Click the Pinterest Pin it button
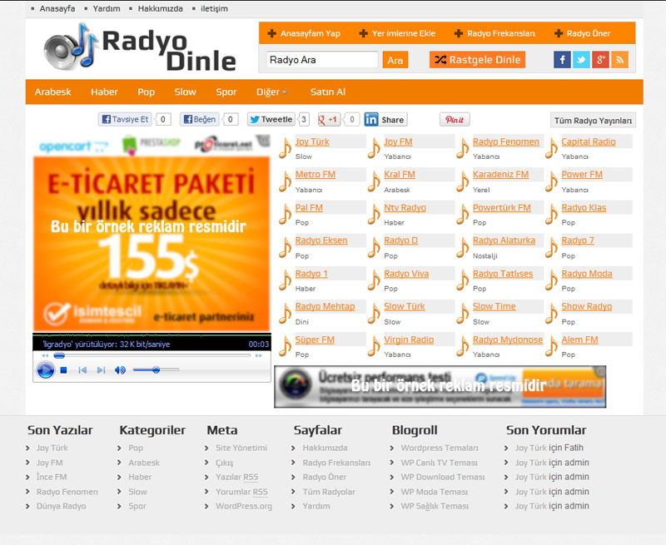 point(455,120)
